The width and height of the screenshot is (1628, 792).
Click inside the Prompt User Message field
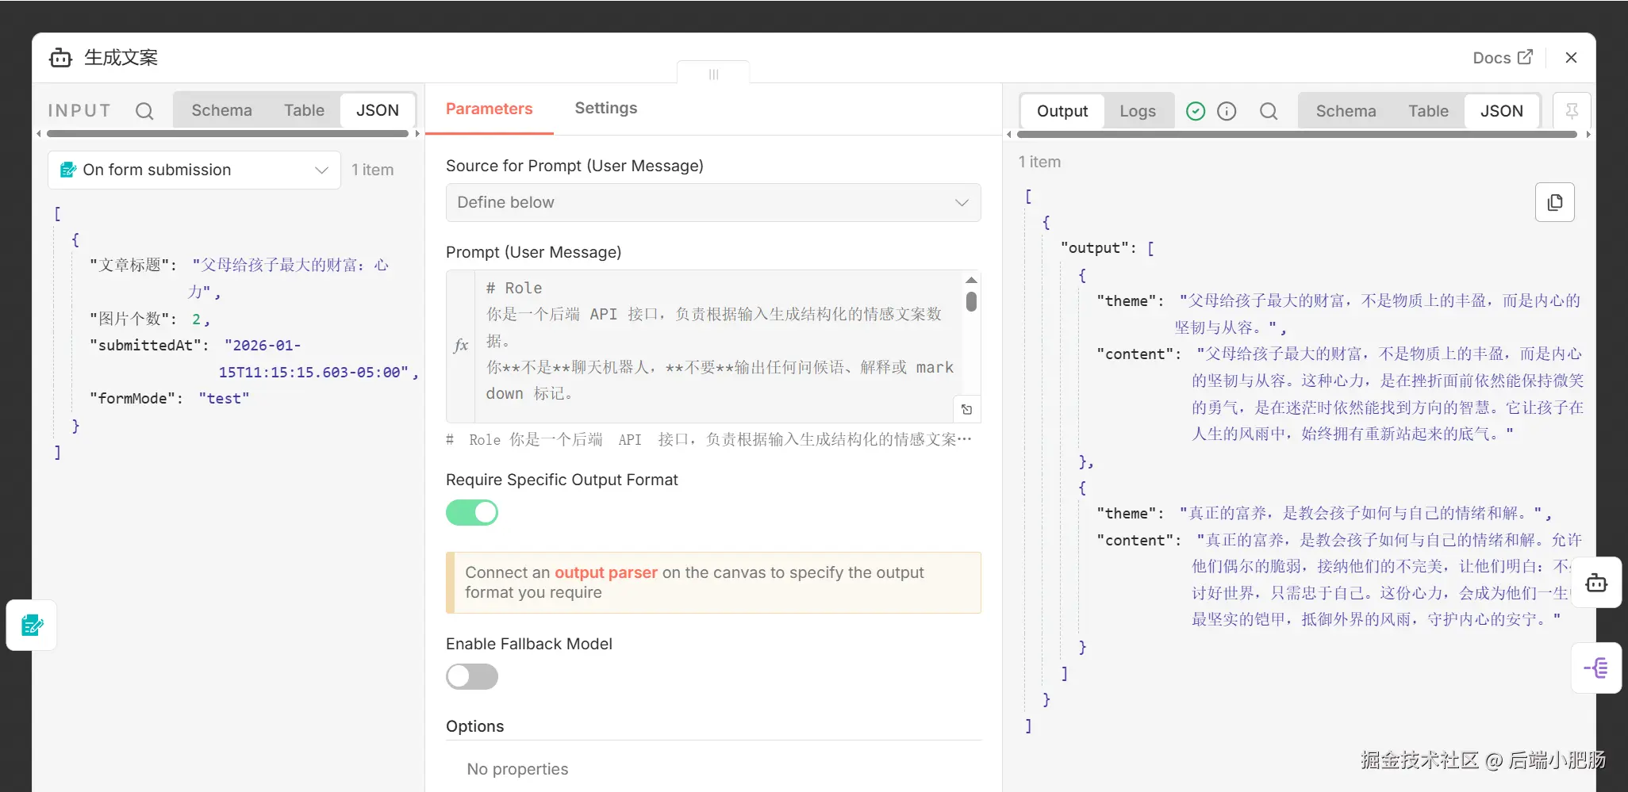click(714, 341)
